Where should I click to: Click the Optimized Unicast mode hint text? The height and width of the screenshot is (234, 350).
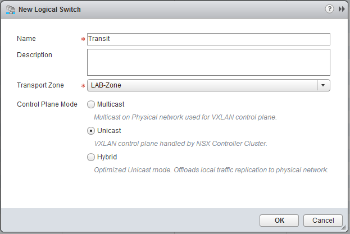coord(211,169)
